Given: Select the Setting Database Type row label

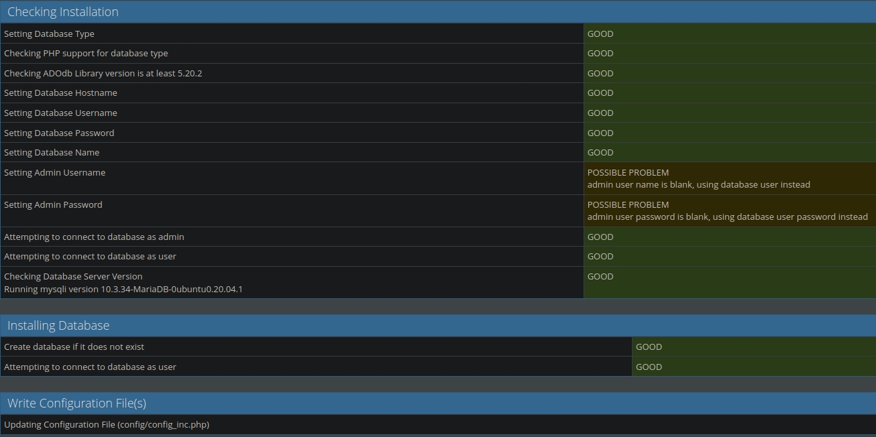Looking at the screenshot, I should pos(49,34).
